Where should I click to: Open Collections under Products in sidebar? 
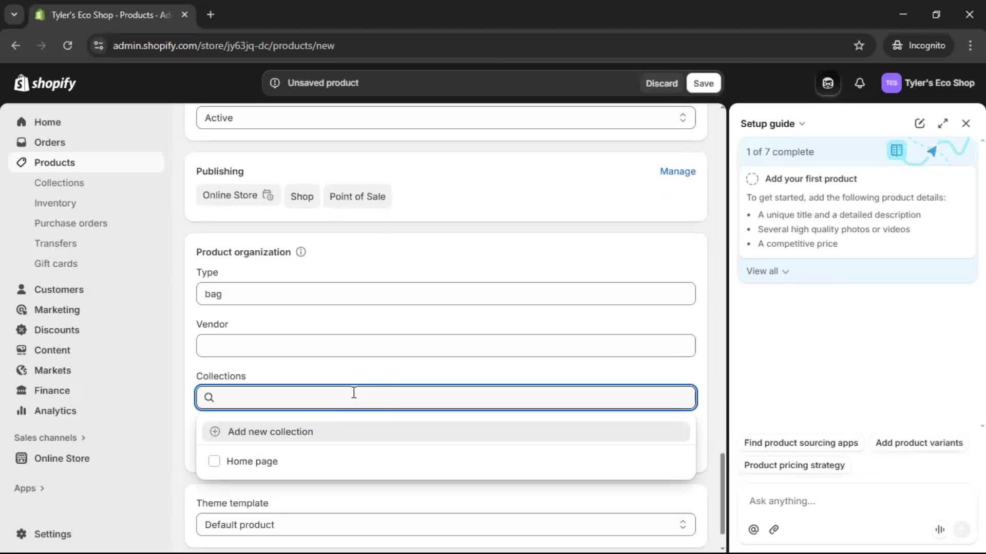(59, 183)
